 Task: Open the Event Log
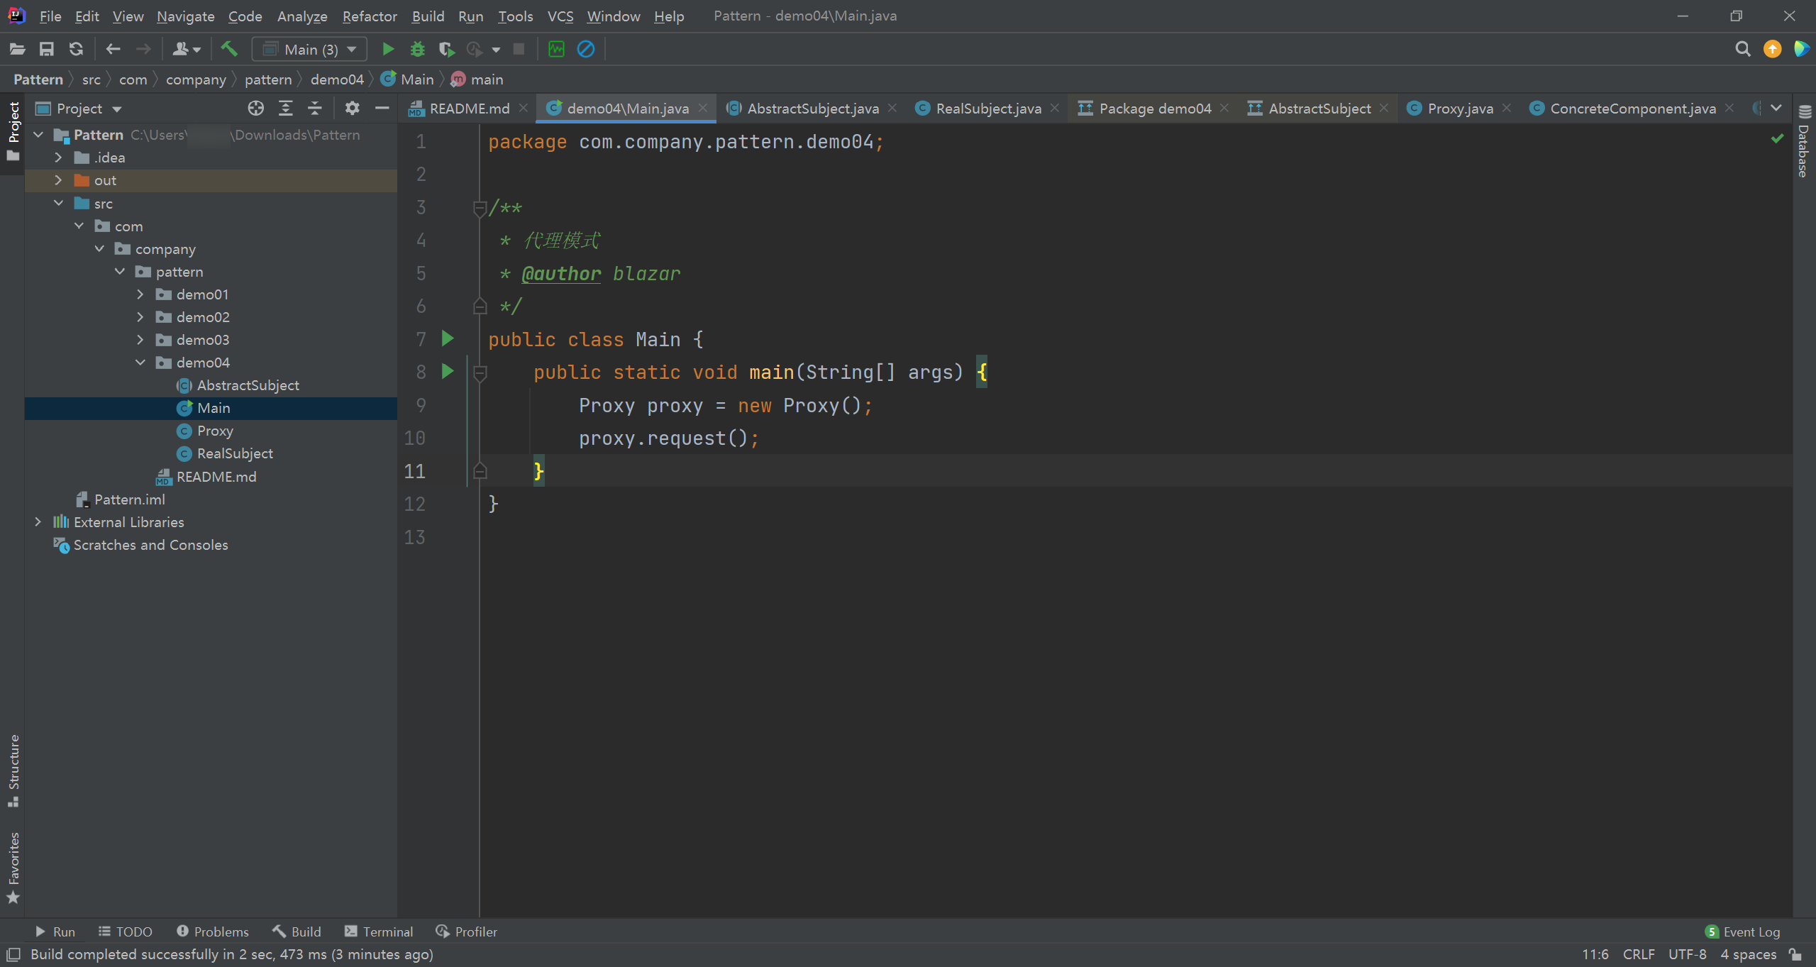1743,932
